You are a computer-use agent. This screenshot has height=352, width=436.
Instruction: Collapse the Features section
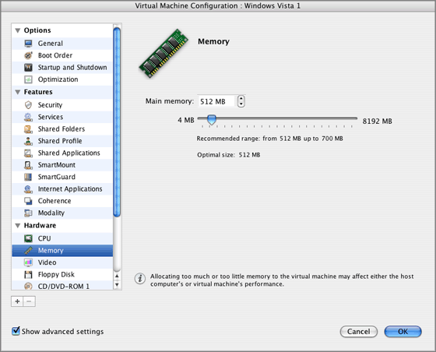[x=17, y=92]
